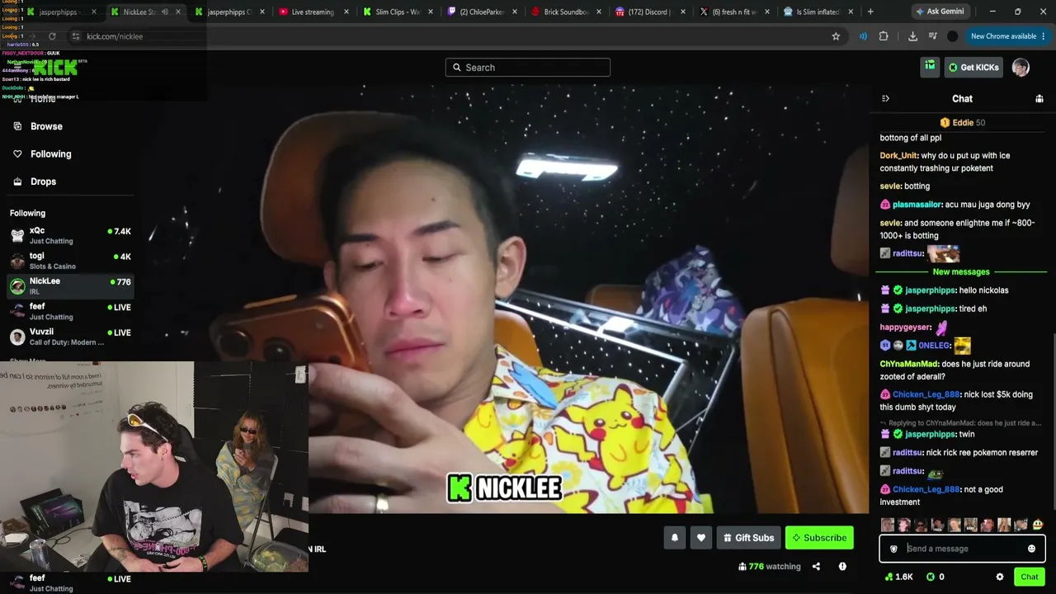Click the Eddie 50 pinned gift entry
The image size is (1056, 594).
point(963,123)
